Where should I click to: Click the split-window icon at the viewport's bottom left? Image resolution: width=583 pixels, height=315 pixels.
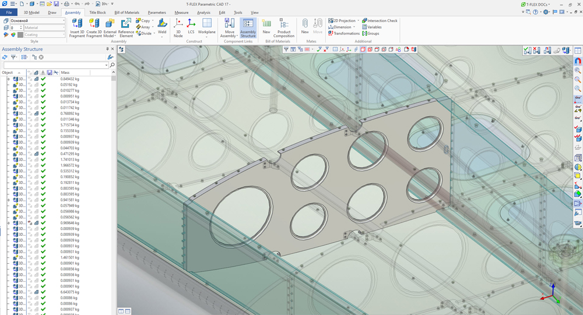121,312
